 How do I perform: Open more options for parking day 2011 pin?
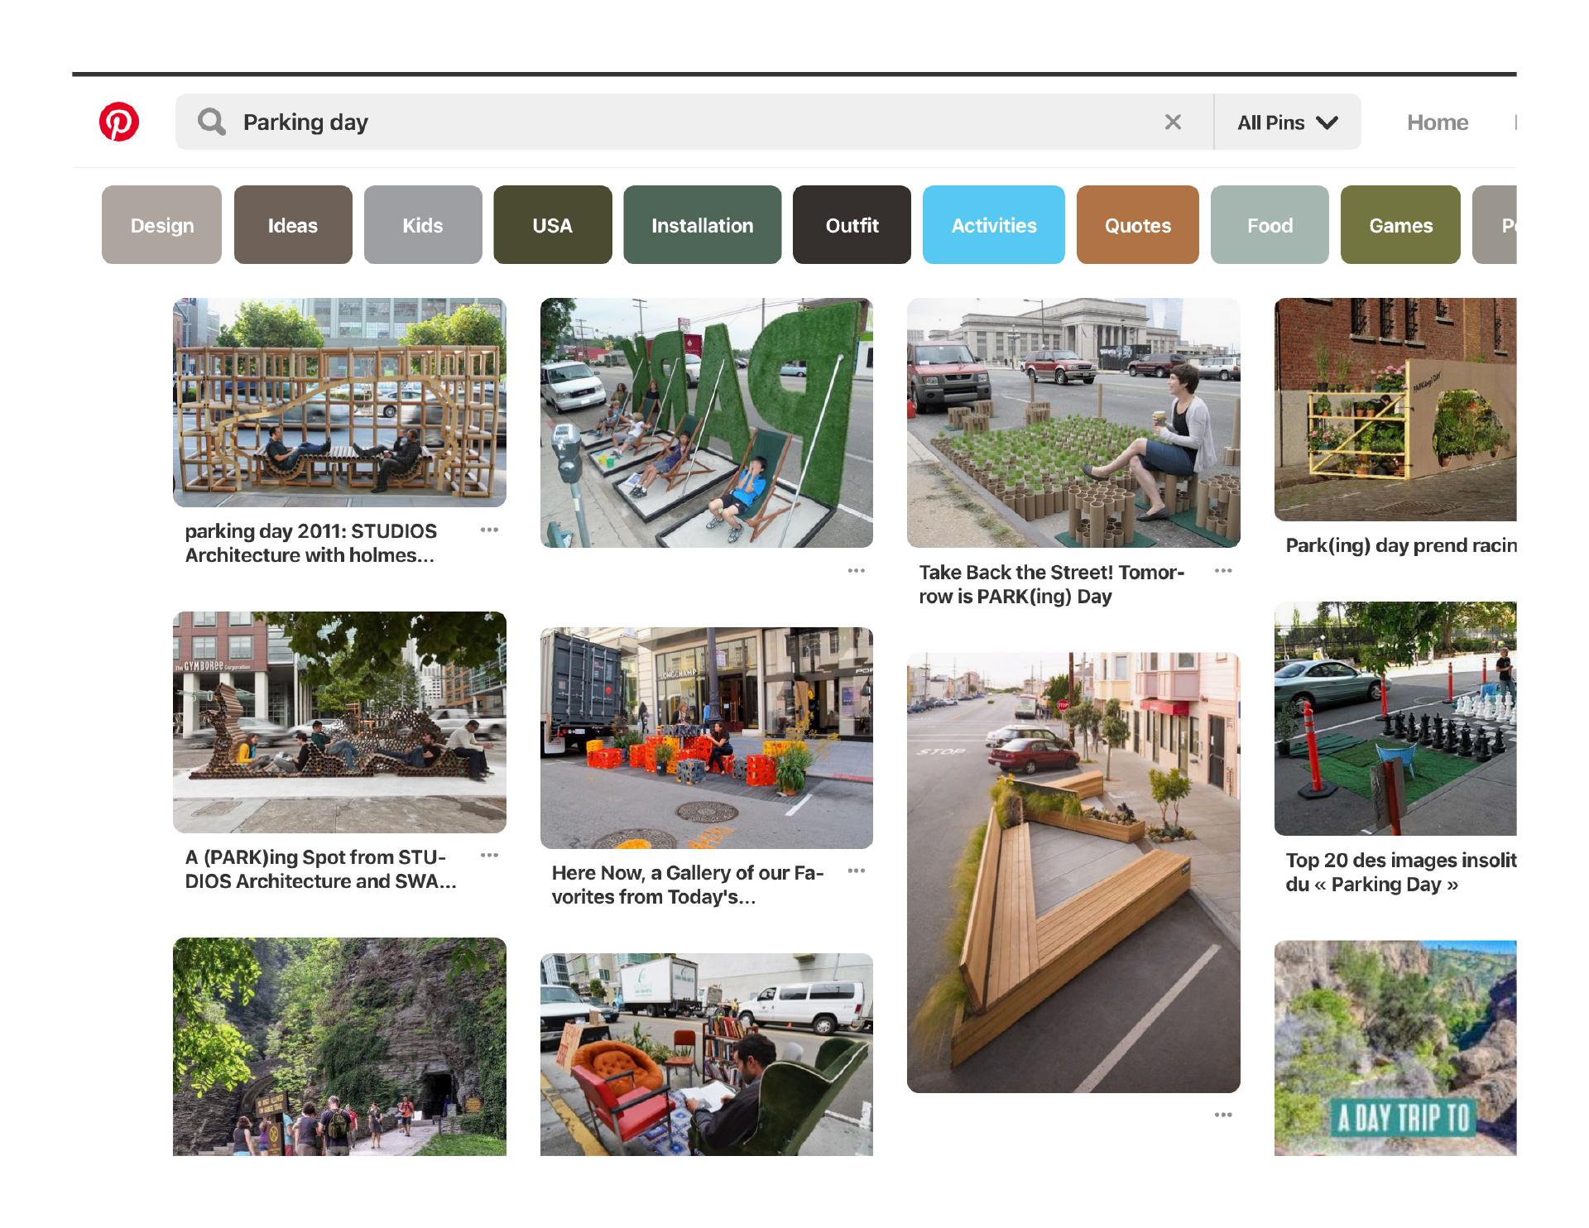tap(489, 530)
